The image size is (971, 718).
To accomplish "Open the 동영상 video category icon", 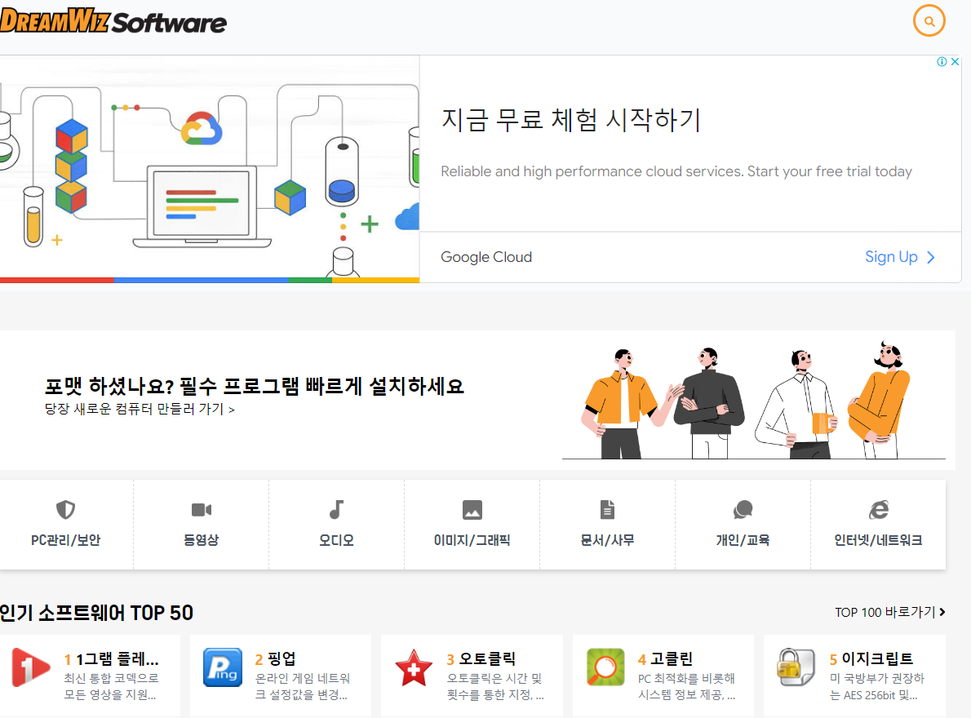I will pyautogui.click(x=201, y=509).
